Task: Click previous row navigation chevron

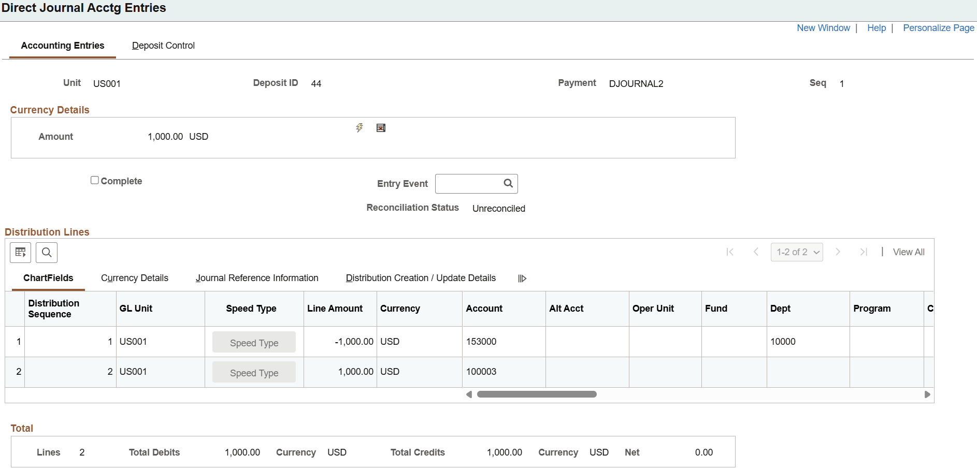Action: tap(756, 252)
